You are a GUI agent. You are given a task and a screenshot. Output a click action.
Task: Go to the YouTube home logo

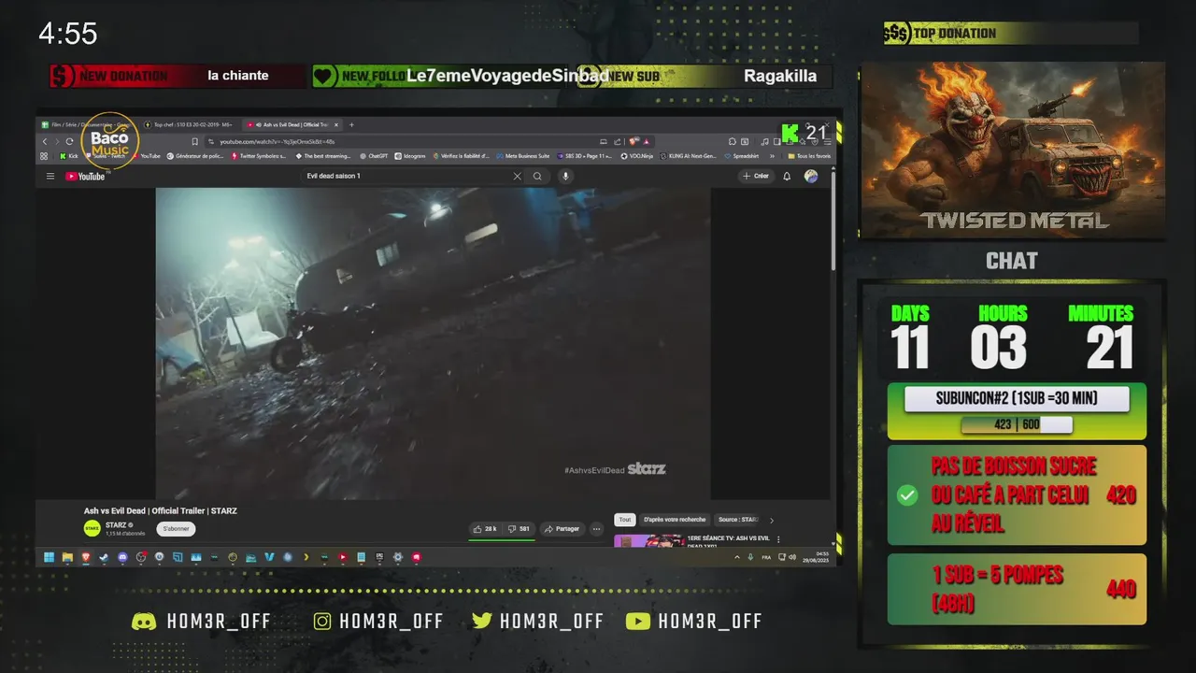click(85, 176)
